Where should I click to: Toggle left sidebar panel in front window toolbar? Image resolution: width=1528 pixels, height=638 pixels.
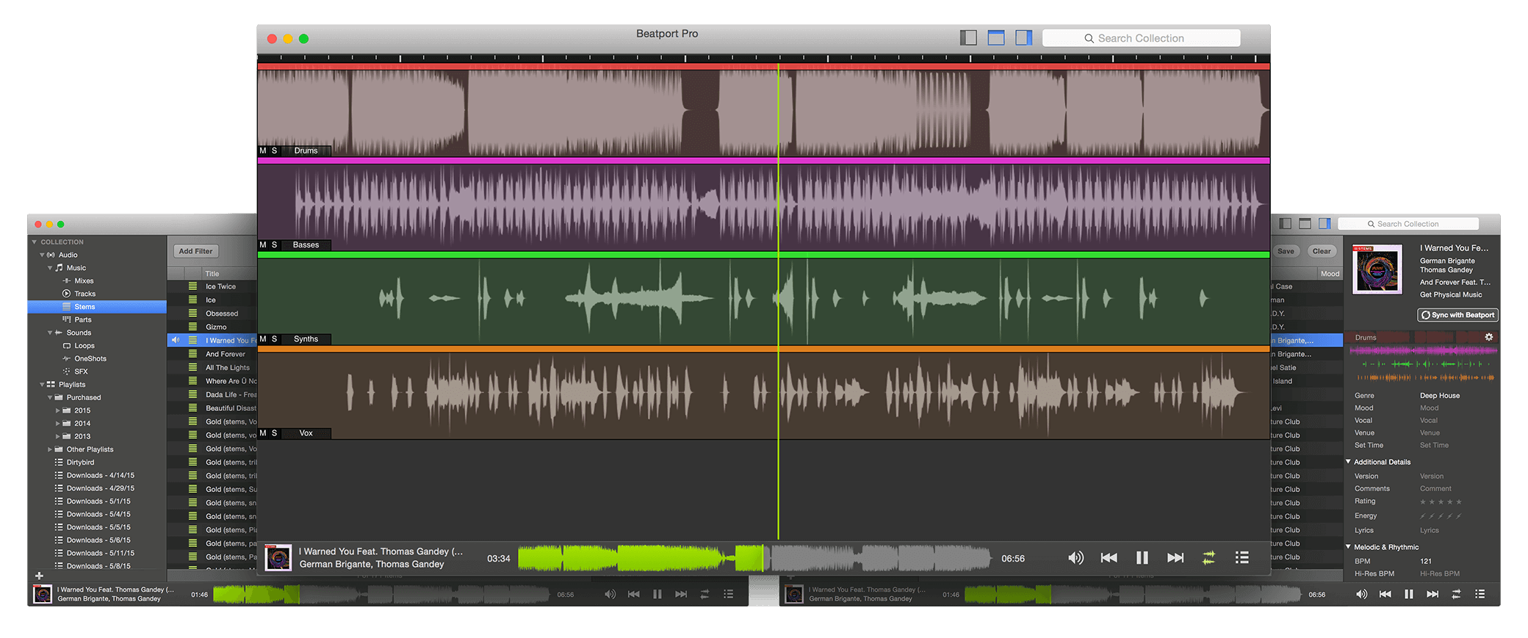coord(968,37)
